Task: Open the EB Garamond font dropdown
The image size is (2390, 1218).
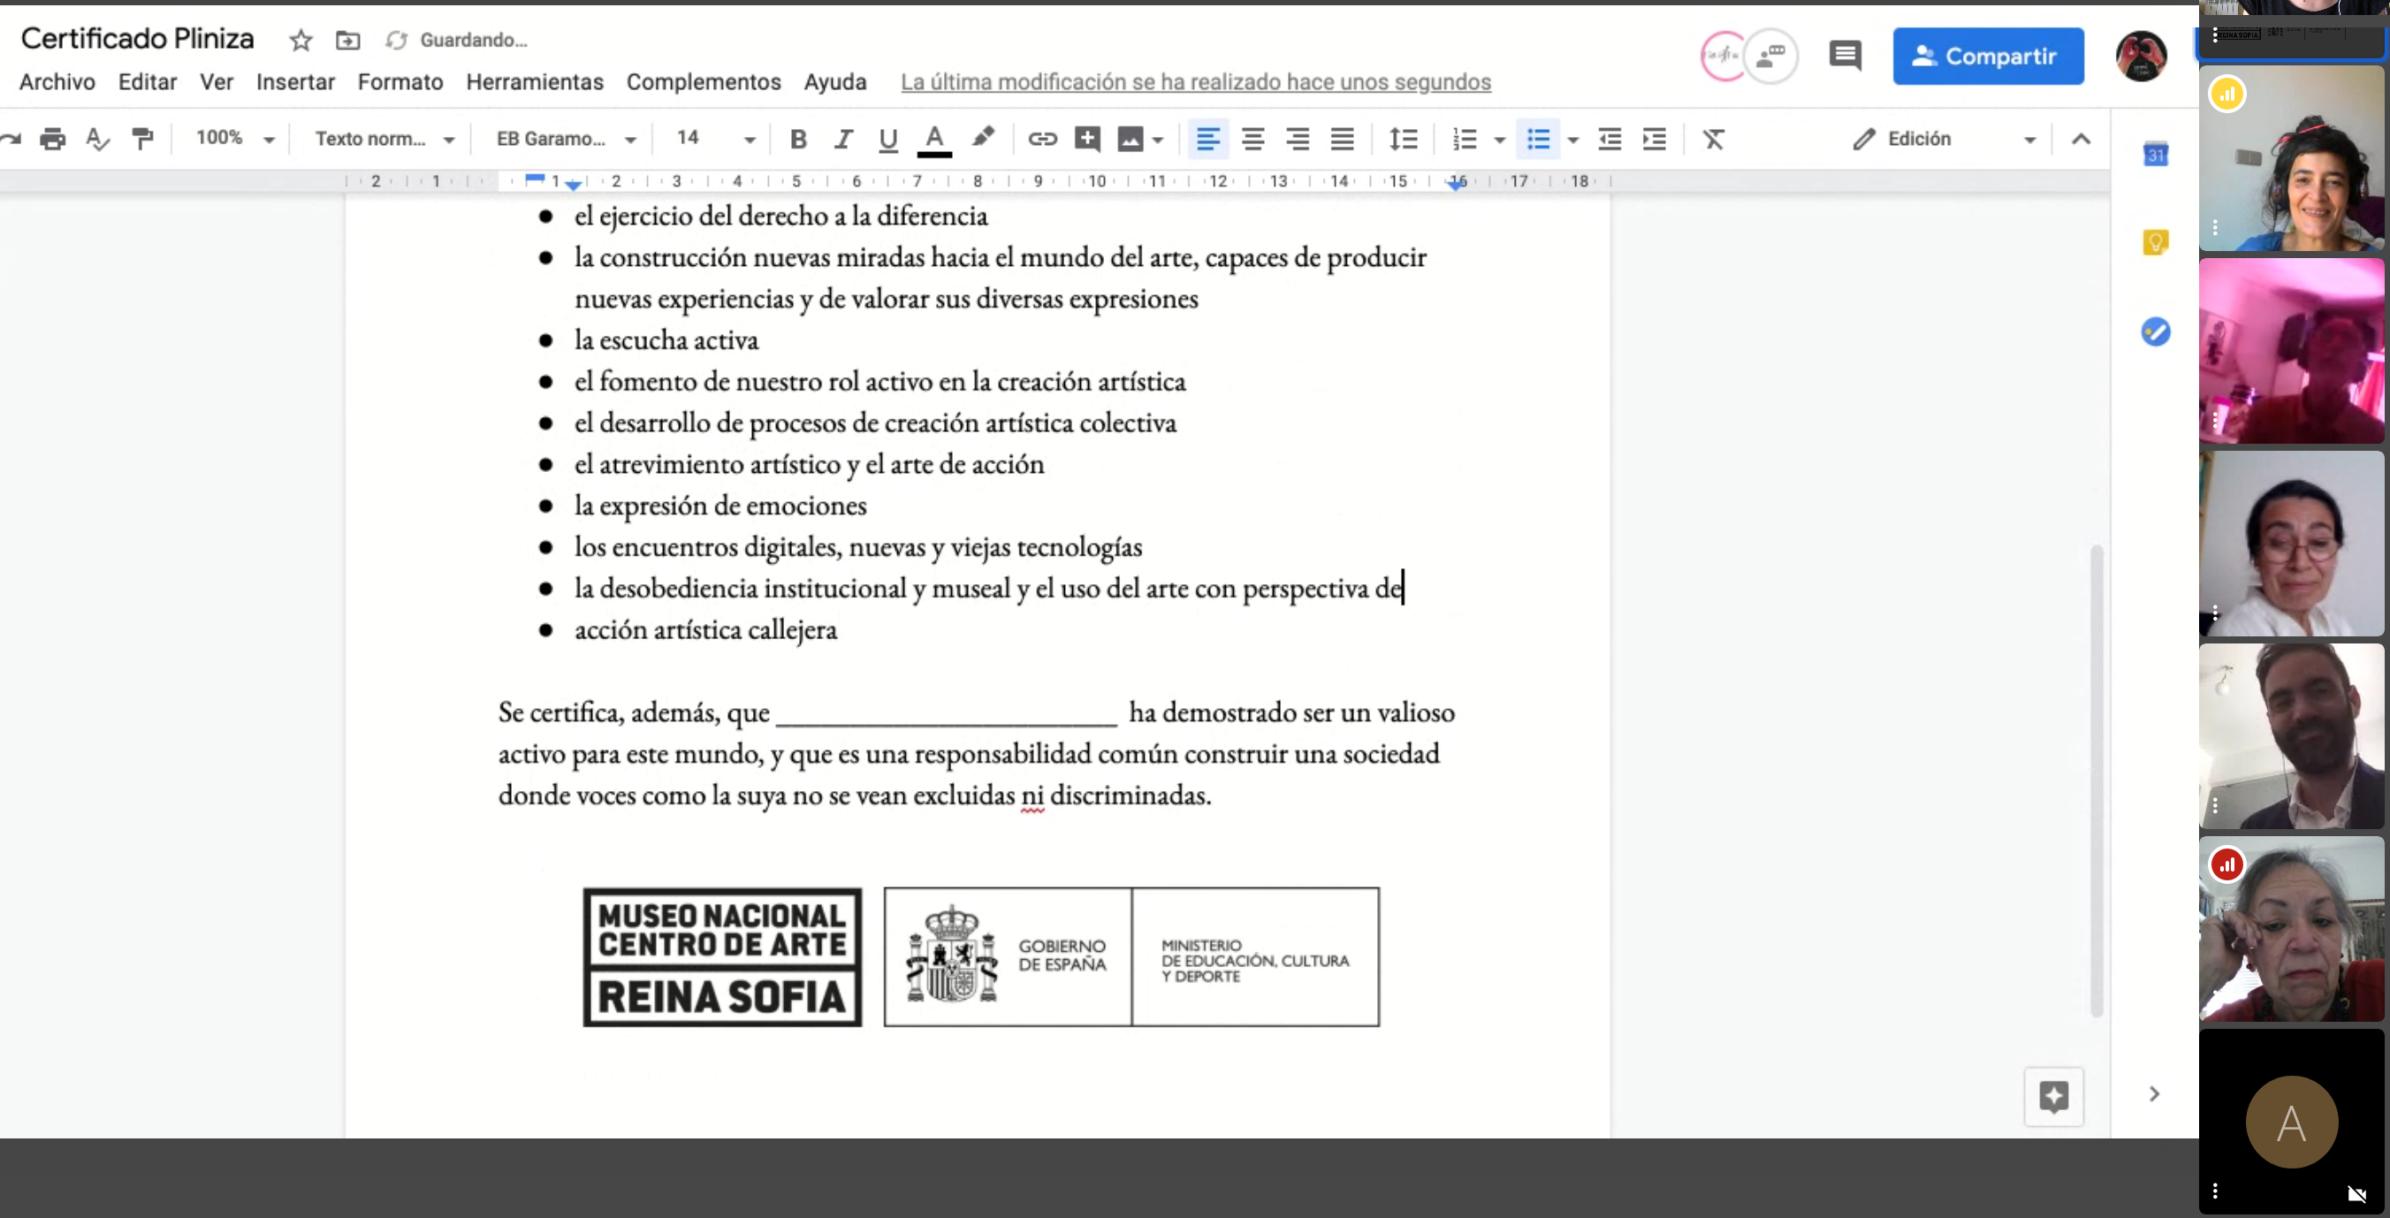Action: (x=565, y=139)
